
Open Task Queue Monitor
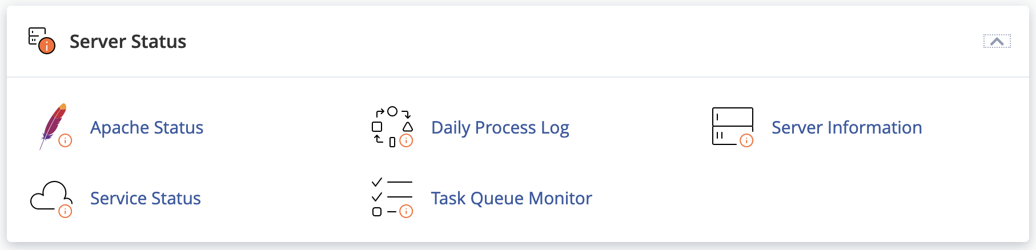coord(511,198)
